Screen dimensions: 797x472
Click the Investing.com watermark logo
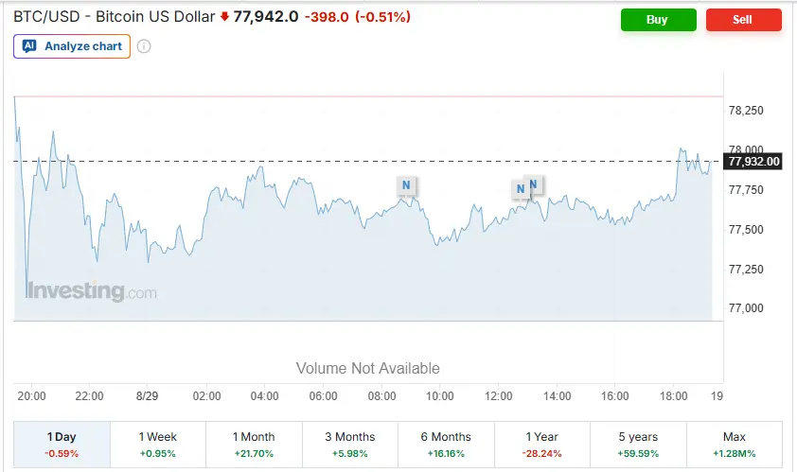(92, 291)
